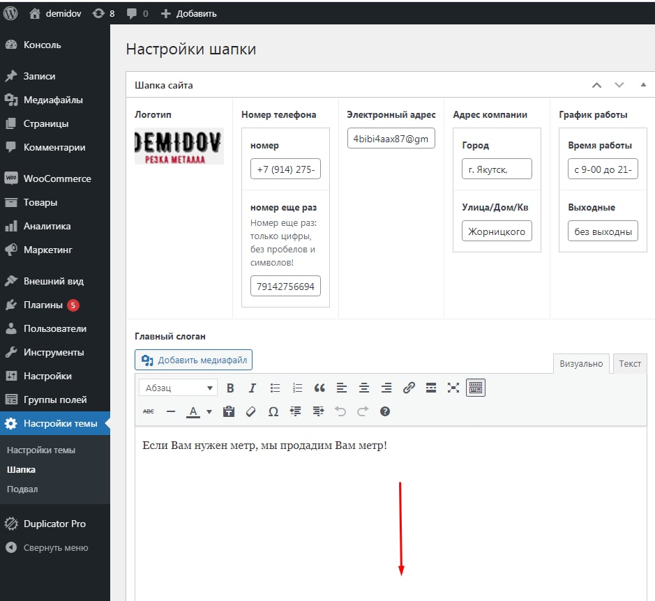
Task: Open the Добавить new content menu
Action: 188,13
